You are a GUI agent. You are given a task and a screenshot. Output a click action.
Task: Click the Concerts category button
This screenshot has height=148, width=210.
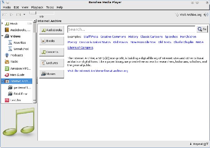pos(52,52)
